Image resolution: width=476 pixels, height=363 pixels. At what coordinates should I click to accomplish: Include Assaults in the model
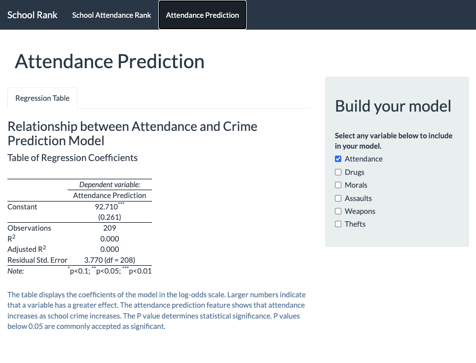[338, 198]
